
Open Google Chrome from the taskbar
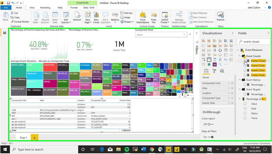tap(152, 149)
